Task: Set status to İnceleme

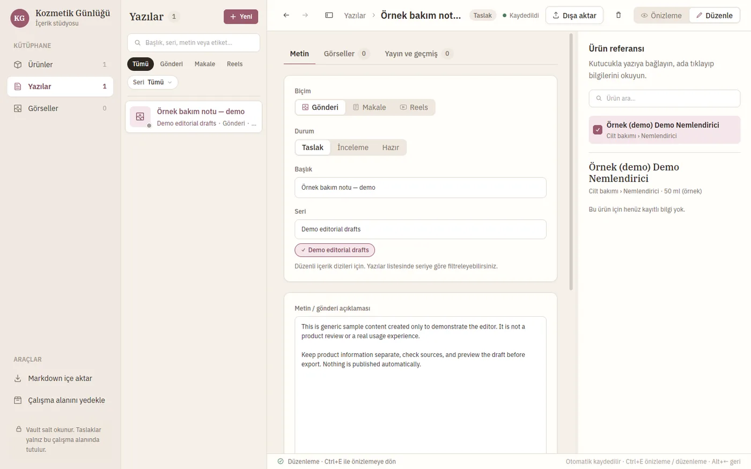Action: coord(353,147)
